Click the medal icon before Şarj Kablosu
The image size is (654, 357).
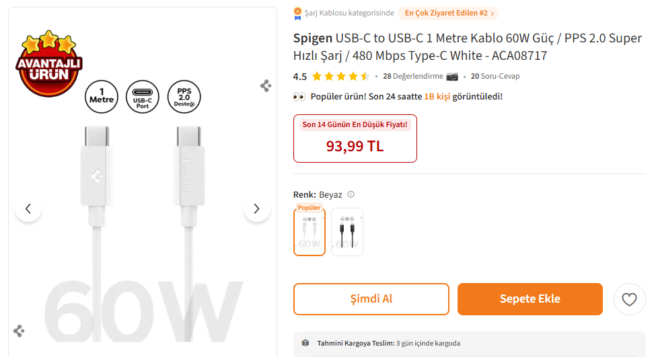pos(297,13)
